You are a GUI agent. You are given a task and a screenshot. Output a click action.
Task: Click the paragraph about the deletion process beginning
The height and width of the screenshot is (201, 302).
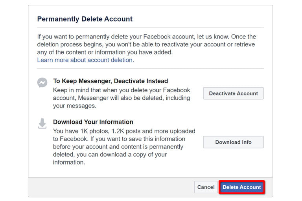point(146,44)
